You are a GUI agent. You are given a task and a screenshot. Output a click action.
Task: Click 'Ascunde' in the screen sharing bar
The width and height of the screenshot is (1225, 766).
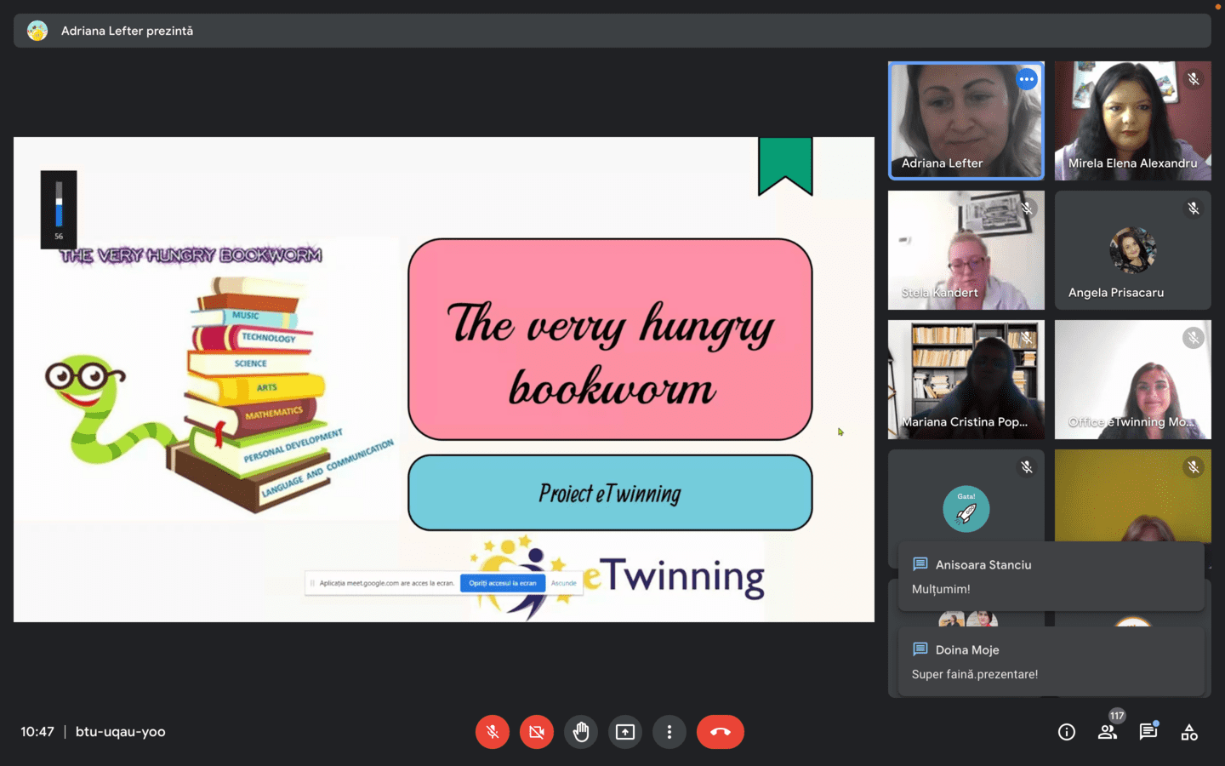(564, 583)
